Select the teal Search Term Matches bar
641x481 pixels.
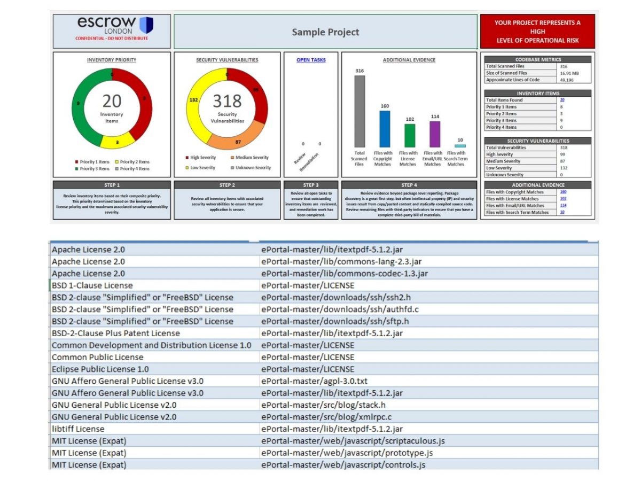point(460,146)
